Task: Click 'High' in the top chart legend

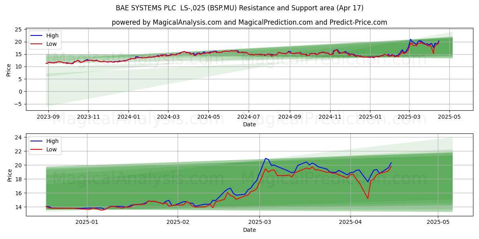Action: pyautogui.click(x=52, y=35)
